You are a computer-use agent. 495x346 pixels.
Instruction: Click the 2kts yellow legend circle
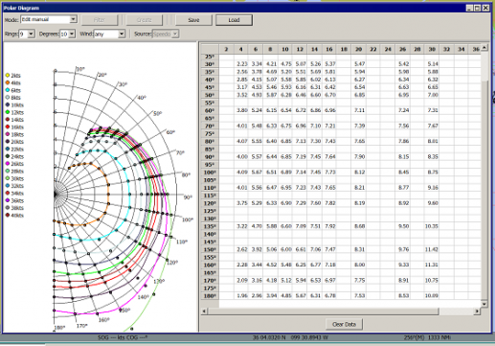[x=7, y=76]
